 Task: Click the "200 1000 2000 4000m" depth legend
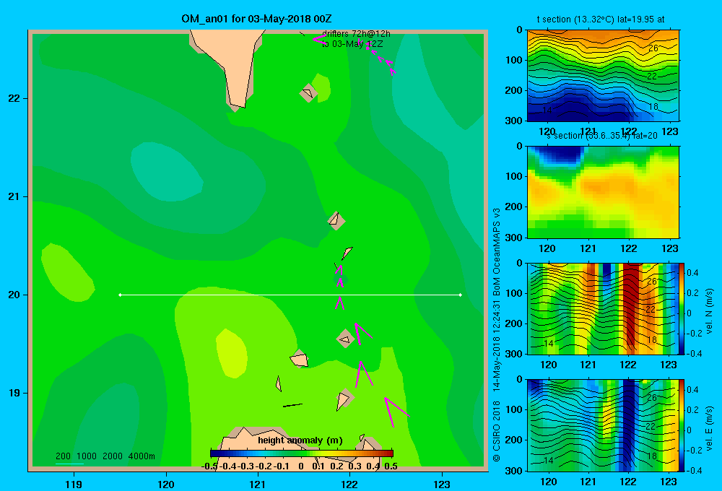pos(105,456)
